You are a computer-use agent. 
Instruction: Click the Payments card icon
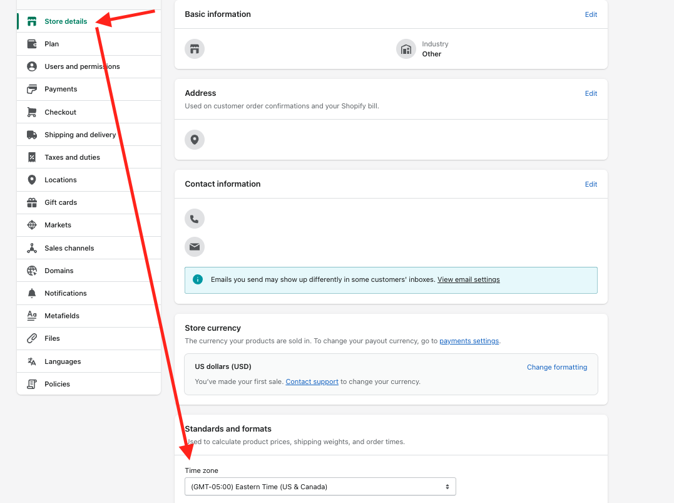point(32,89)
